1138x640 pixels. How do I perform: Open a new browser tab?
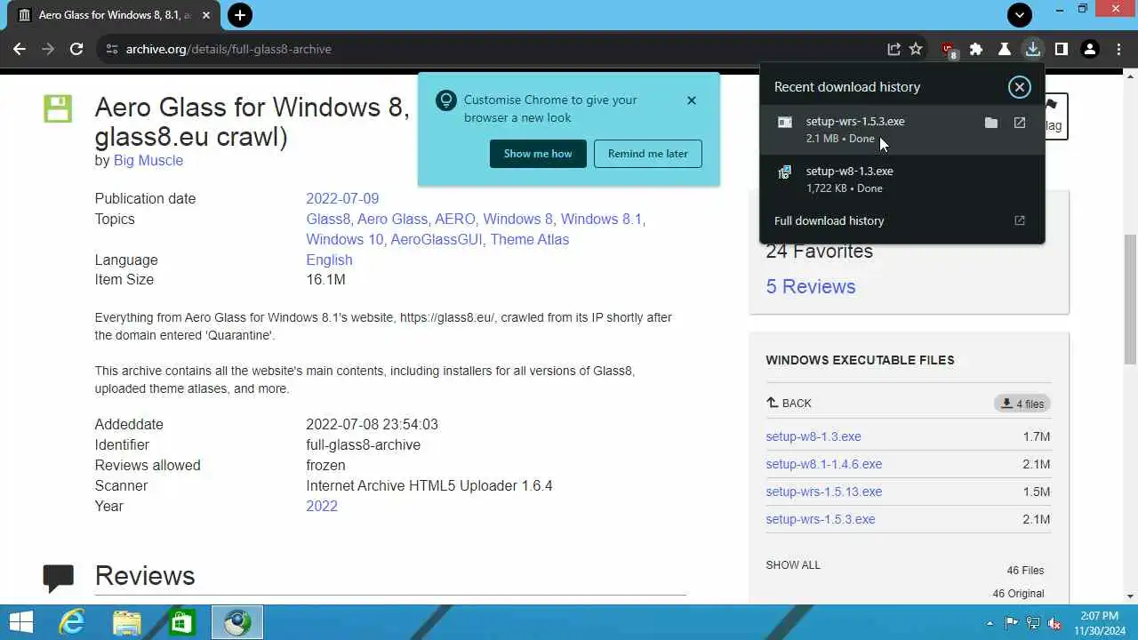click(239, 15)
